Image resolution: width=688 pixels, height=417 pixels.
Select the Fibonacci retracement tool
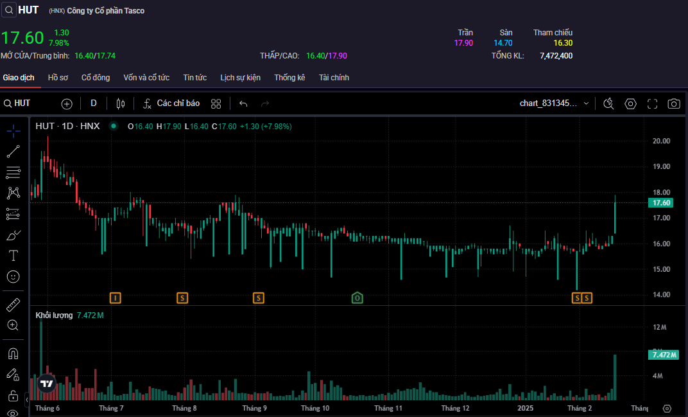tap(13, 172)
